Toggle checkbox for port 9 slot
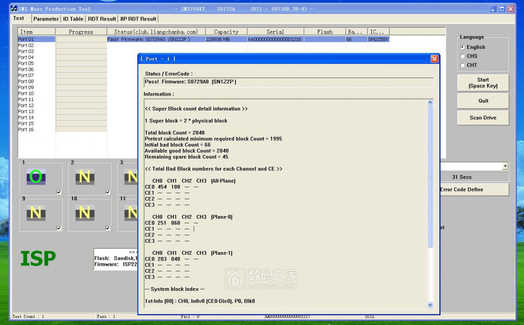 pyautogui.click(x=59, y=228)
